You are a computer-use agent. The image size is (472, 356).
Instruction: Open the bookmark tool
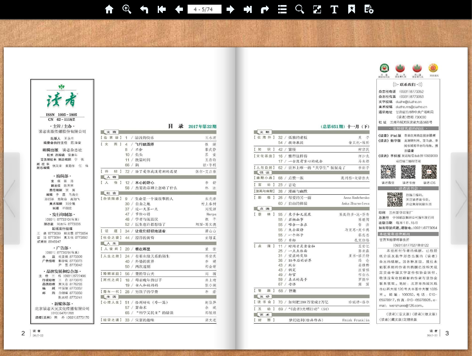pos(351,9)
